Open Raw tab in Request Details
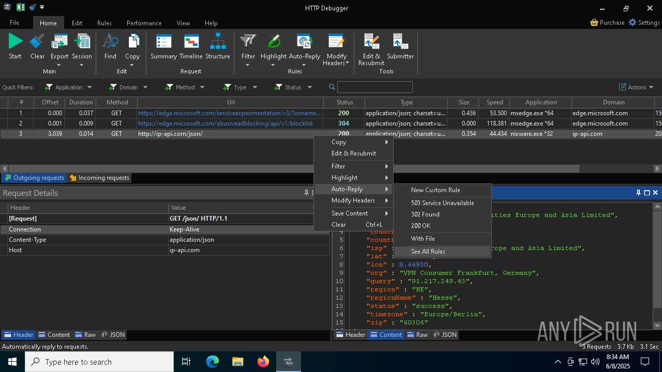Viewport: 662px width, 372px height. 85,335
